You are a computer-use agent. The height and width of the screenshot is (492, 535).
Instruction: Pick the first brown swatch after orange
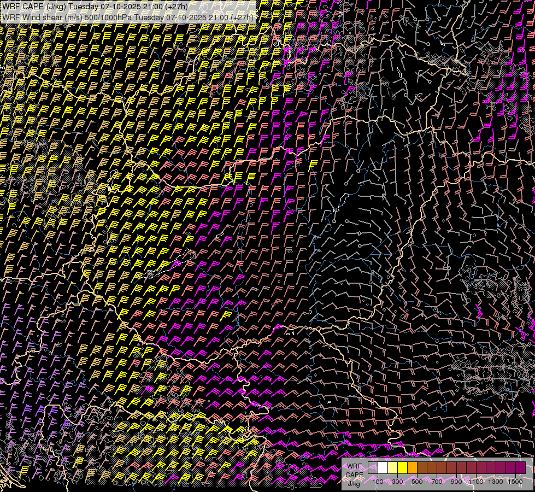click(x=422, y=467)
